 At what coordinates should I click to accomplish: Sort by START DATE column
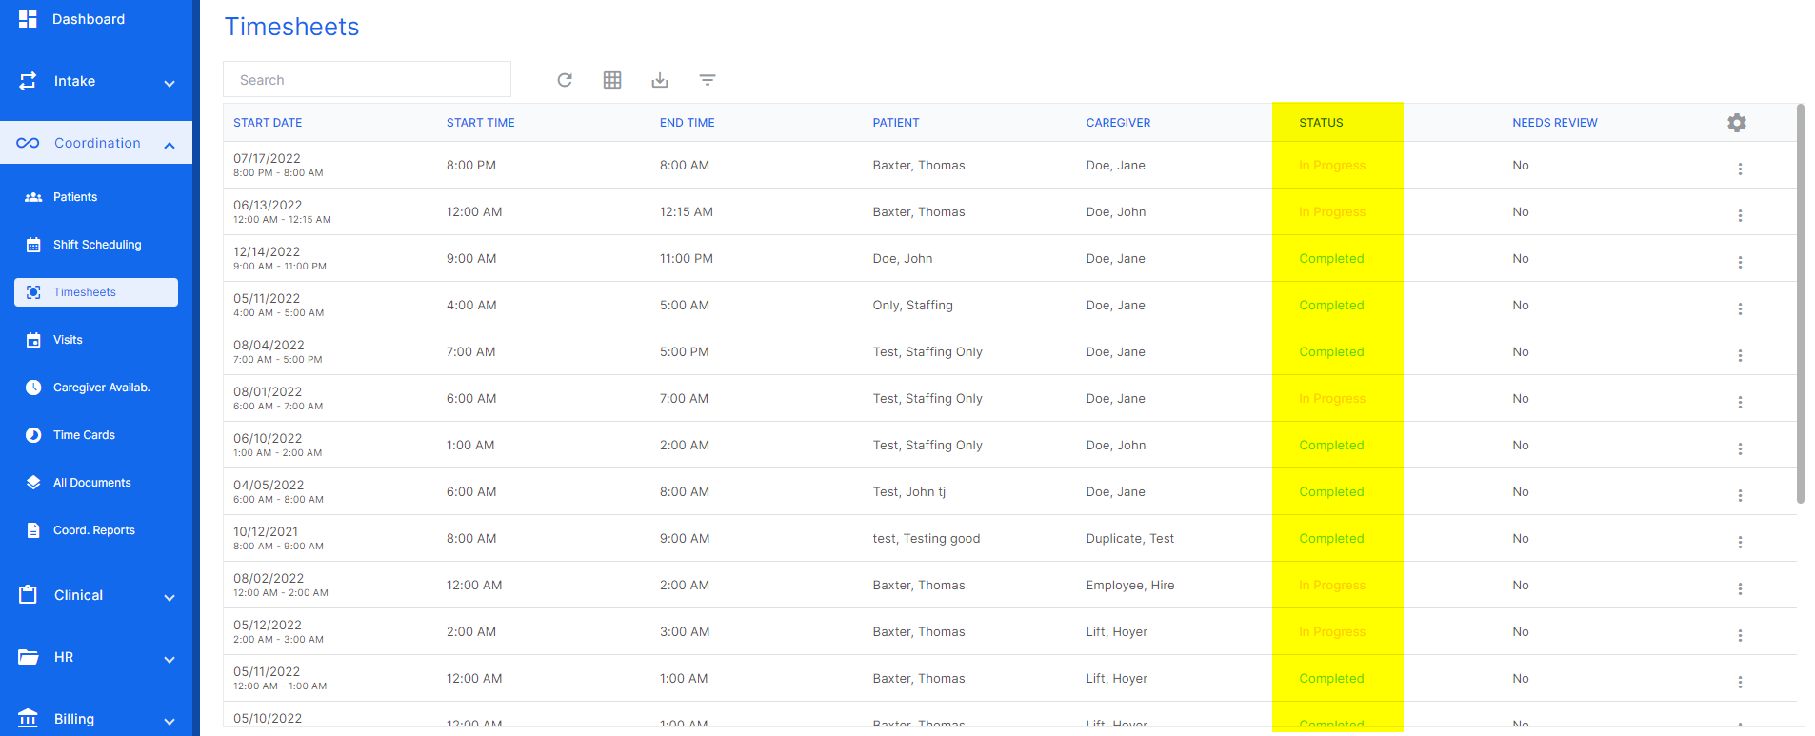pyautogui.click(x=268, y=123)
